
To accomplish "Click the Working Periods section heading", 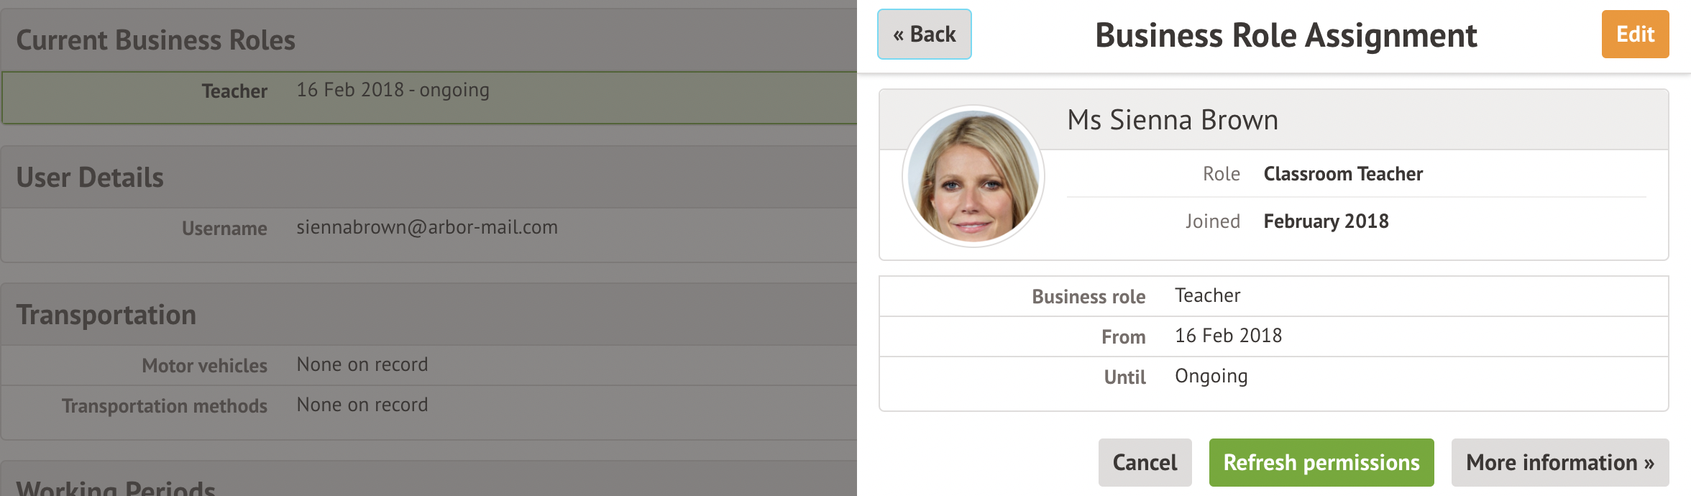I will click(x=115, y=487).
